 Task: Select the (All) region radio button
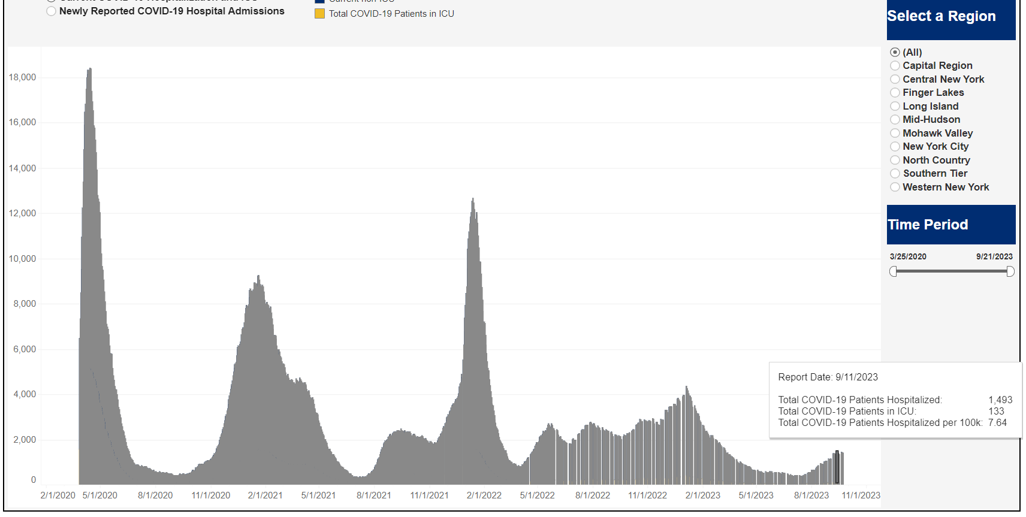pos(895,53)
